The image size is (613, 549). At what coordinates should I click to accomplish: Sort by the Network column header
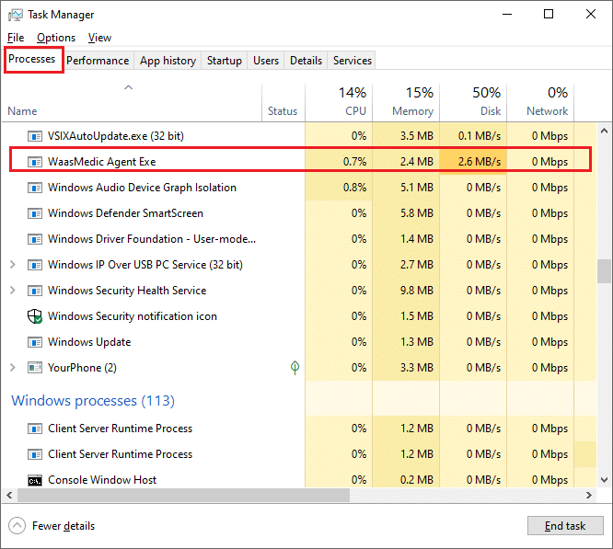(540, 102)
